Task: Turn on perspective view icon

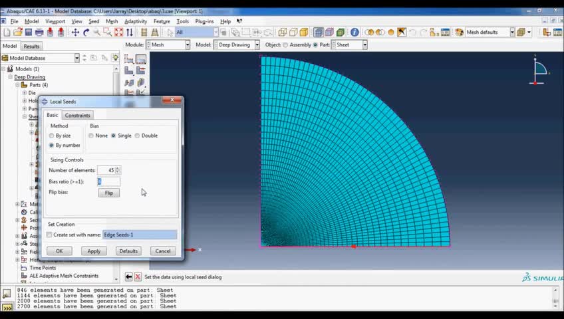Action: (155, 33)
